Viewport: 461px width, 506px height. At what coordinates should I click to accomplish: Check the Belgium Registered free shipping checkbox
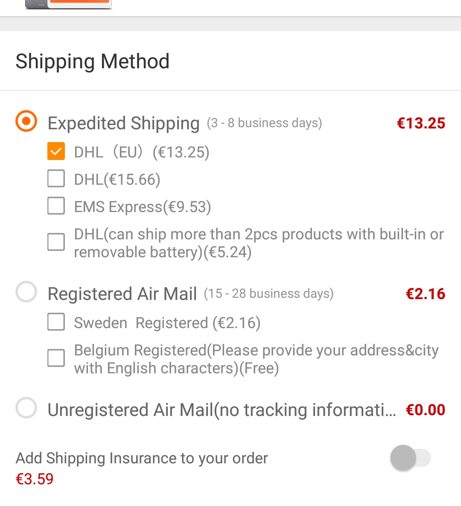(x=56, y=358)
